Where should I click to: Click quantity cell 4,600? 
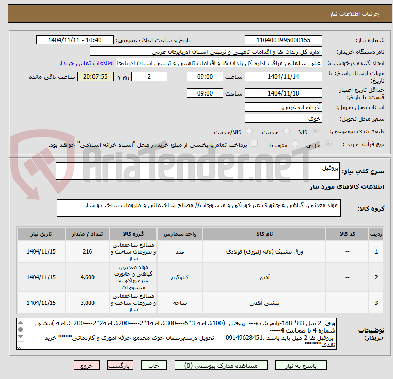coord(87,277)
